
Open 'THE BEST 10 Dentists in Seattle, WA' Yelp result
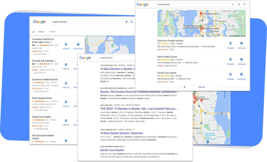pyautogui.click(x=139, y=109)
